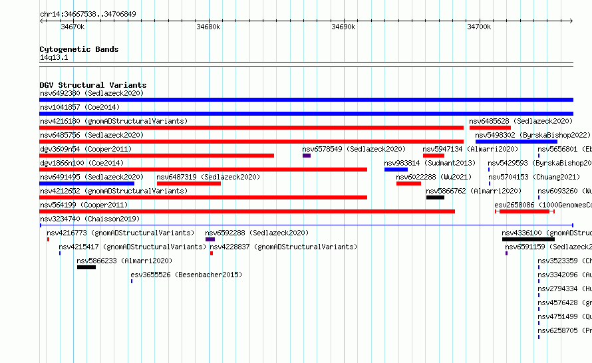Click the nsv6492380 (Sedlazeck2020) label
The width and height of the screenshot is (592, 363).
click(x=92, y=93)
